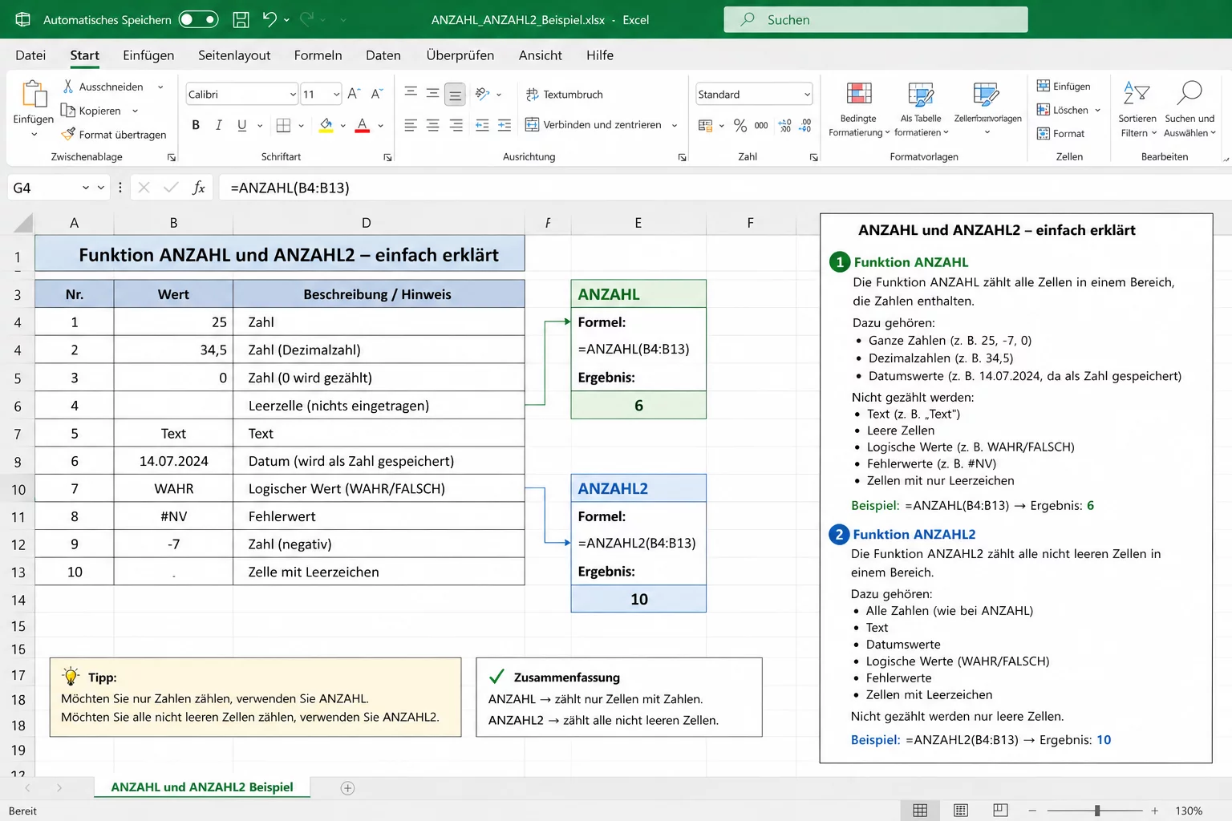Click the add new sheet plus icon
The image size is (1232, 821).
(x=347, y=788)
